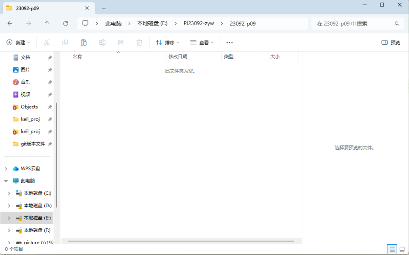The image size is (409, 255).
Task: Switch to details view in status bar
Action: coord(392,249)
